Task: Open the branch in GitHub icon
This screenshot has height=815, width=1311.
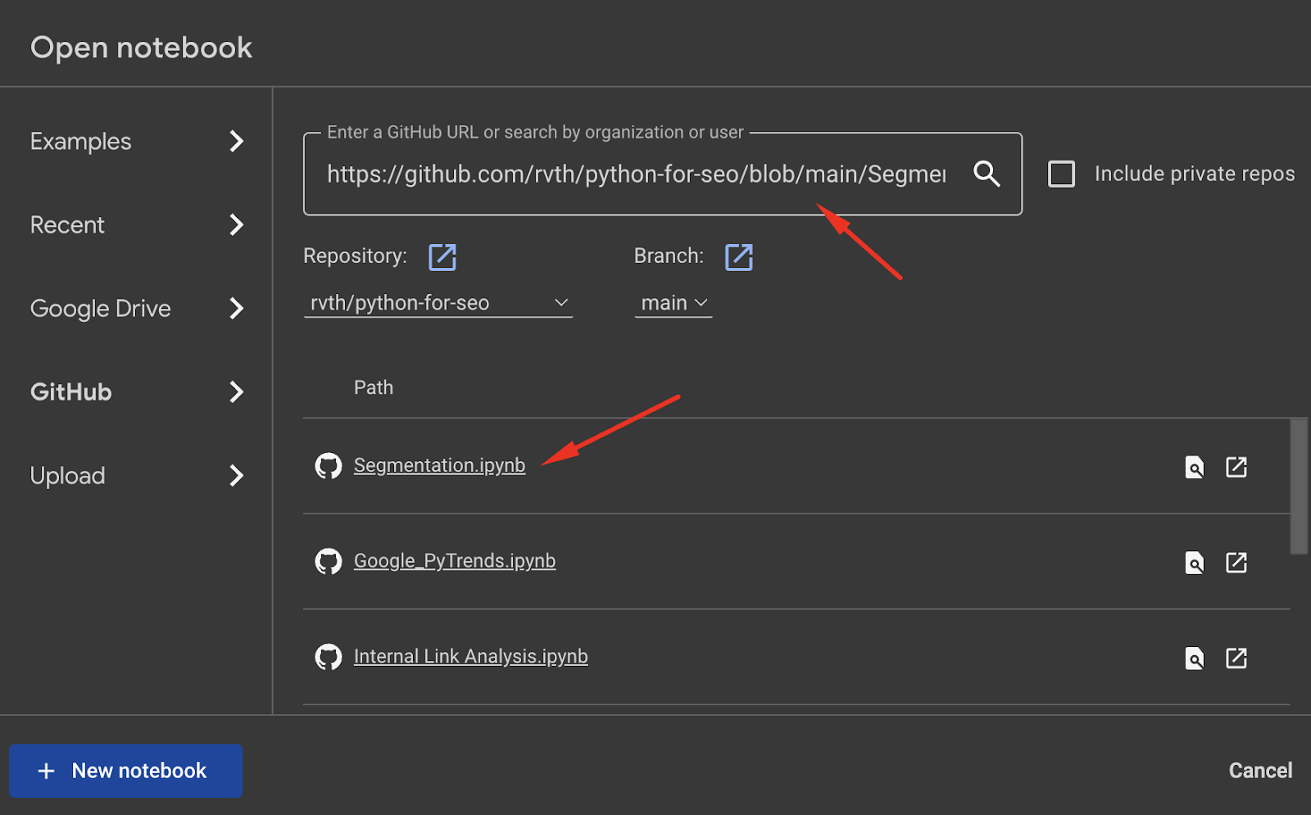Action: (739, 257)
